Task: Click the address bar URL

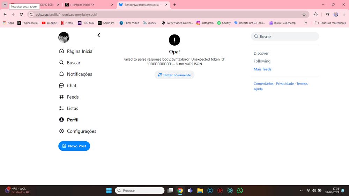Action: coord(66,14)
